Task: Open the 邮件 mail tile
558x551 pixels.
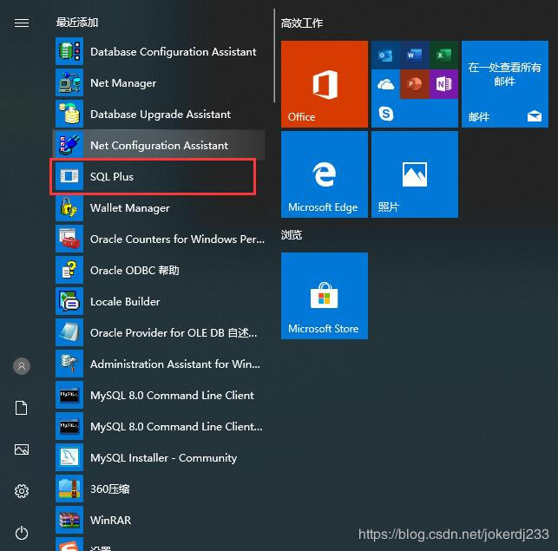Action: pos(505,84)
